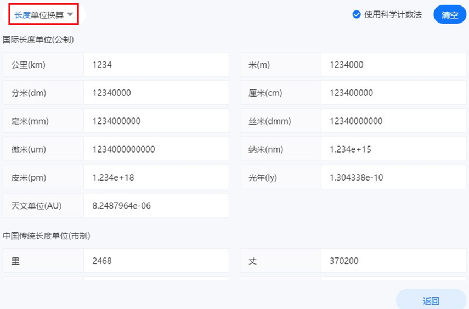Click the dropdown arrow beside 长度单位换算
The image size is (469, 309).
(x=70, y=15)
